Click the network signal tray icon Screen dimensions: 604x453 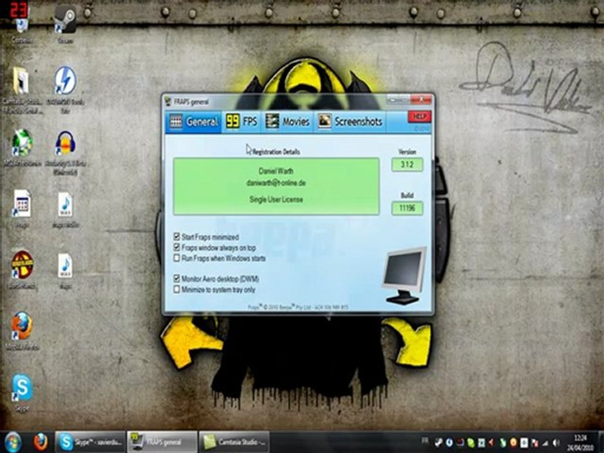(x=545, y=443)
